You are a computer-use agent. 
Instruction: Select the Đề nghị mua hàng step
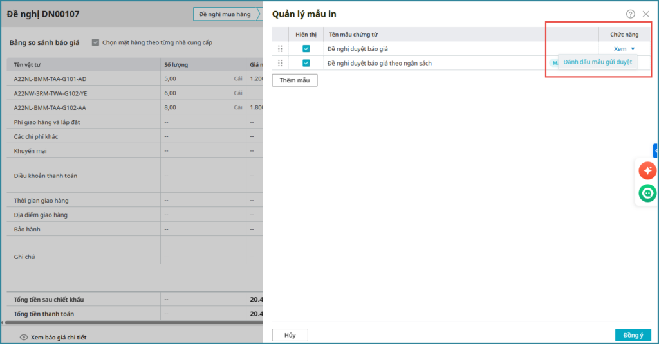[x=225, y=14]
